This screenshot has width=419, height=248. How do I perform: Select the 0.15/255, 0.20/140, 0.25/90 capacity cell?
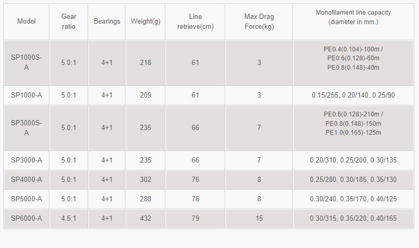click(353, 95)
